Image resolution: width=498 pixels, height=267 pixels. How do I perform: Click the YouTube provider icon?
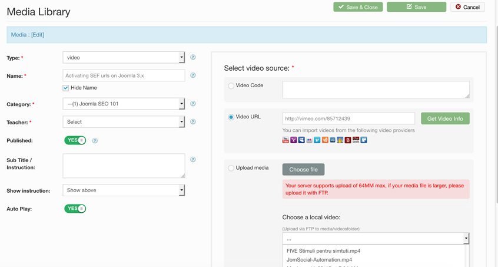(285, 140)
